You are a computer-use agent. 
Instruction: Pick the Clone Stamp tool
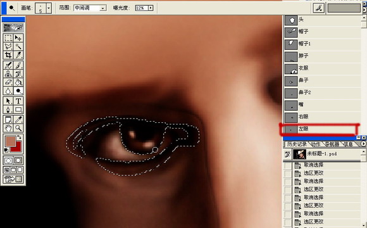pos(8,74)
